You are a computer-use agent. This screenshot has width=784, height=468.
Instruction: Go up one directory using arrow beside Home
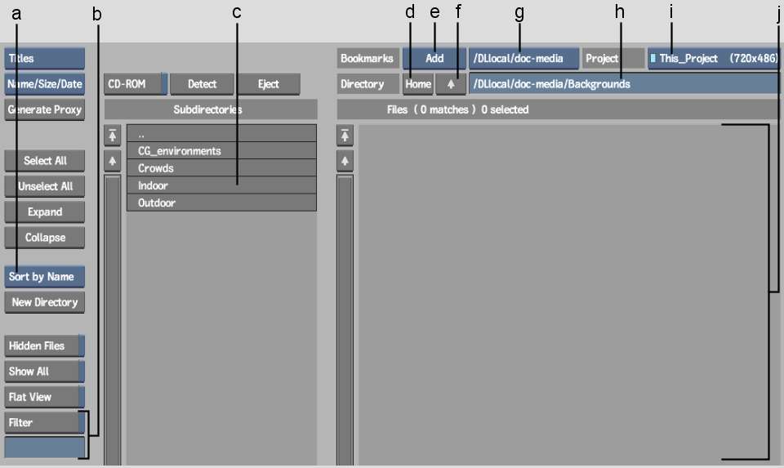click(450, 84)
